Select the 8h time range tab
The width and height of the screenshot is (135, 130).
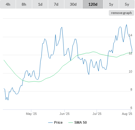click(x=24, y=4)
